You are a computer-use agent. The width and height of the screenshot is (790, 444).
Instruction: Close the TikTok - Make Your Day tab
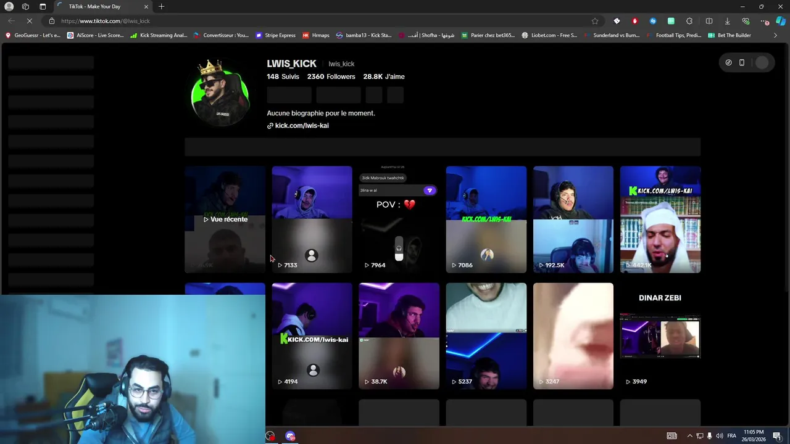point(146,6)
